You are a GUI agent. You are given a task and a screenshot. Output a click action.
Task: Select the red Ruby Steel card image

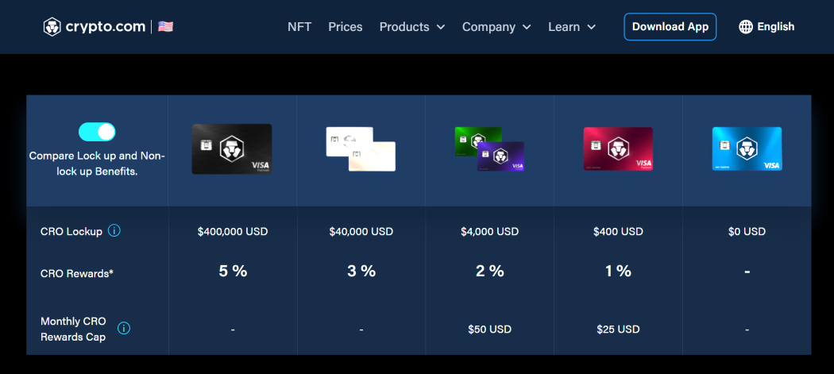[618, 148]
